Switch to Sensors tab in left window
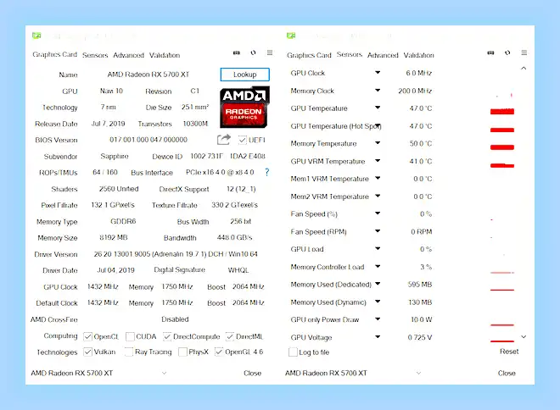The width and height of the screenshot is (560, 410). (95, 55)
